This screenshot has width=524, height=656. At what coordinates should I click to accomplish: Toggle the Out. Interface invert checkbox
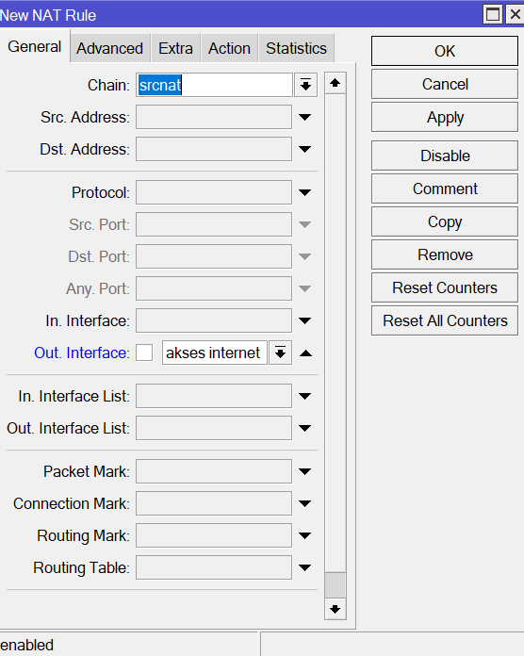pos(144,353)
